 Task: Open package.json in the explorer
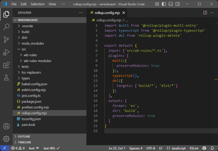click(x=31, y=101)
